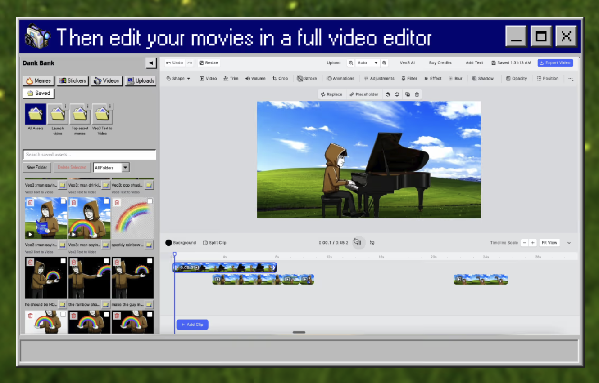599x383 pixels.
Task: Open the black Background color swatch
Action: (168, 243)
